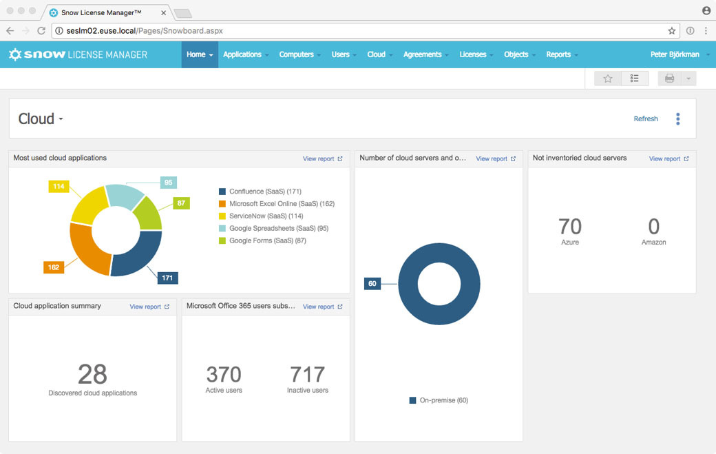The height and width of the screenshot is (454, 716).
Task: Click the Refresh link
Action: click(x=645, y=119)
